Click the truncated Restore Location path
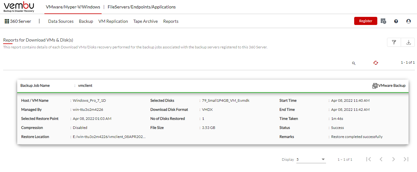The image size is (417, 172). [x=109, y=137]
